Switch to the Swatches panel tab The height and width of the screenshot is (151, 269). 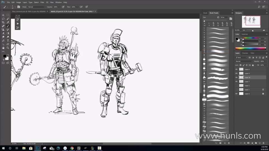(x=245, y=34)
